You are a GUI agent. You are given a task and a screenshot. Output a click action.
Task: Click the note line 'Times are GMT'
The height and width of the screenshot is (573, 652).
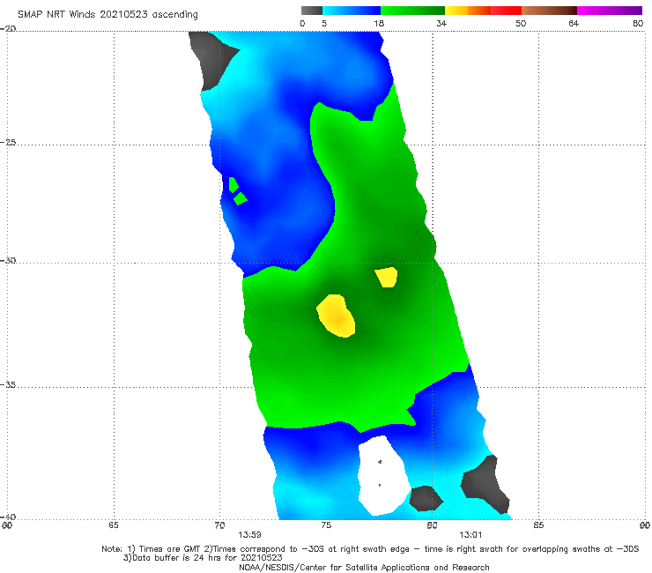click(167, 549)
